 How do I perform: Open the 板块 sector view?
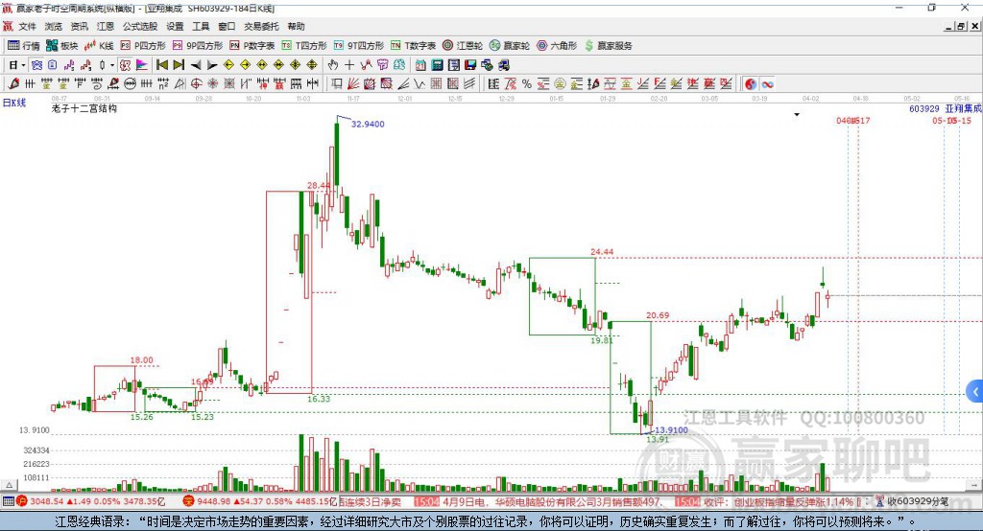click(62, 46)
